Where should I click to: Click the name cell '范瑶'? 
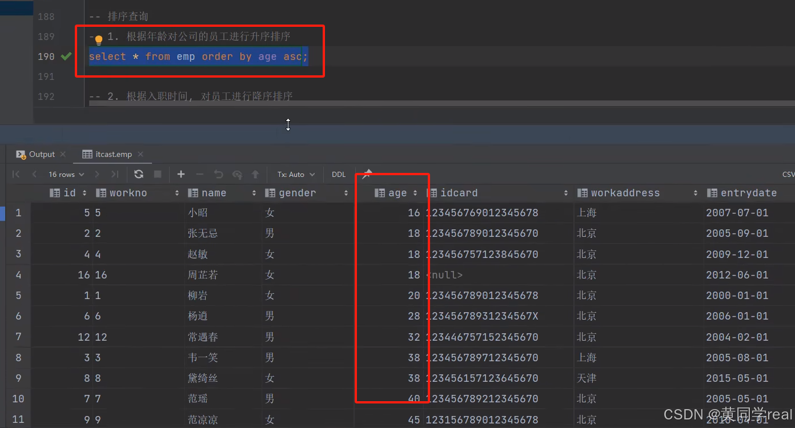[x=198, y=398]
